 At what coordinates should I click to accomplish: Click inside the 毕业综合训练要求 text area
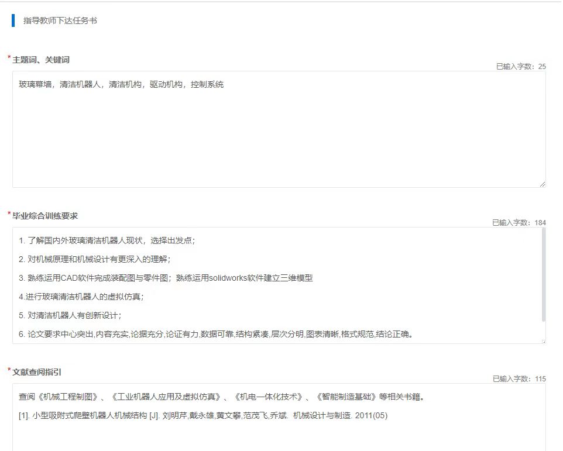point(279,285)
